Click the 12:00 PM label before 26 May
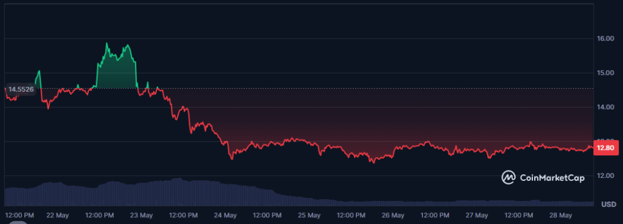 tap(351, 216)
